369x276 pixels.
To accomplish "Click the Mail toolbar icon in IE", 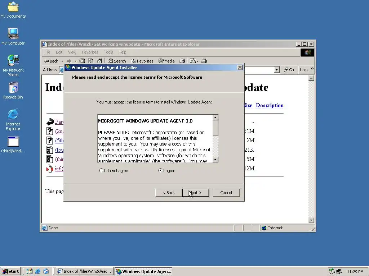I will tap(192, 61).
